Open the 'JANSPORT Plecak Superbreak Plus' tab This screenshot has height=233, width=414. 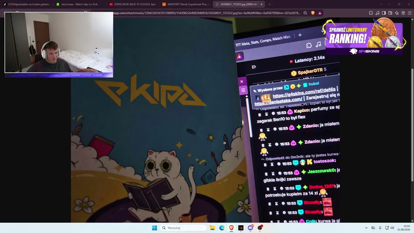(x=185, y=4)
